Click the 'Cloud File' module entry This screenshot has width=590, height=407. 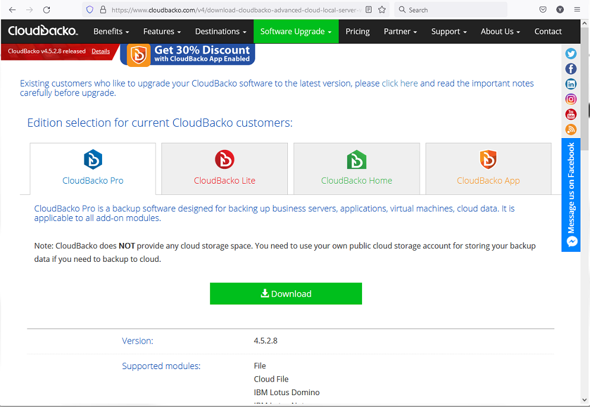[271, 379]
